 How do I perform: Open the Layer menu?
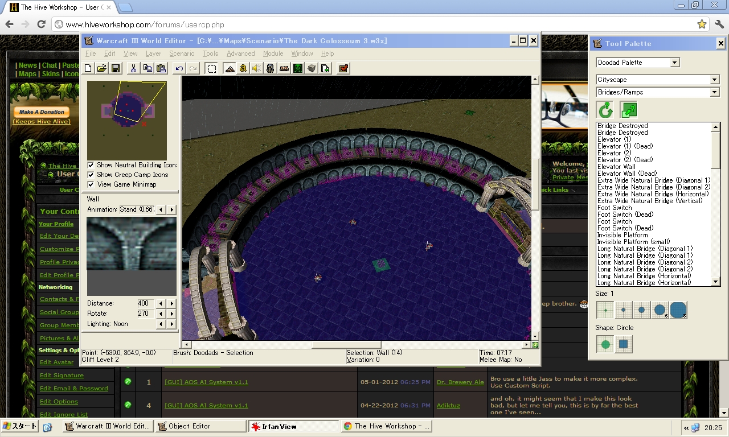153,53
